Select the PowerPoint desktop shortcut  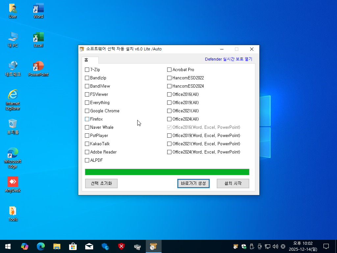coord(38,69)
